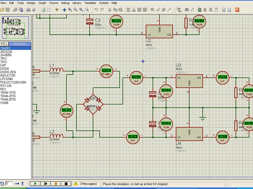Open the Library menu
253x189 pixels.
coord(77,3)
